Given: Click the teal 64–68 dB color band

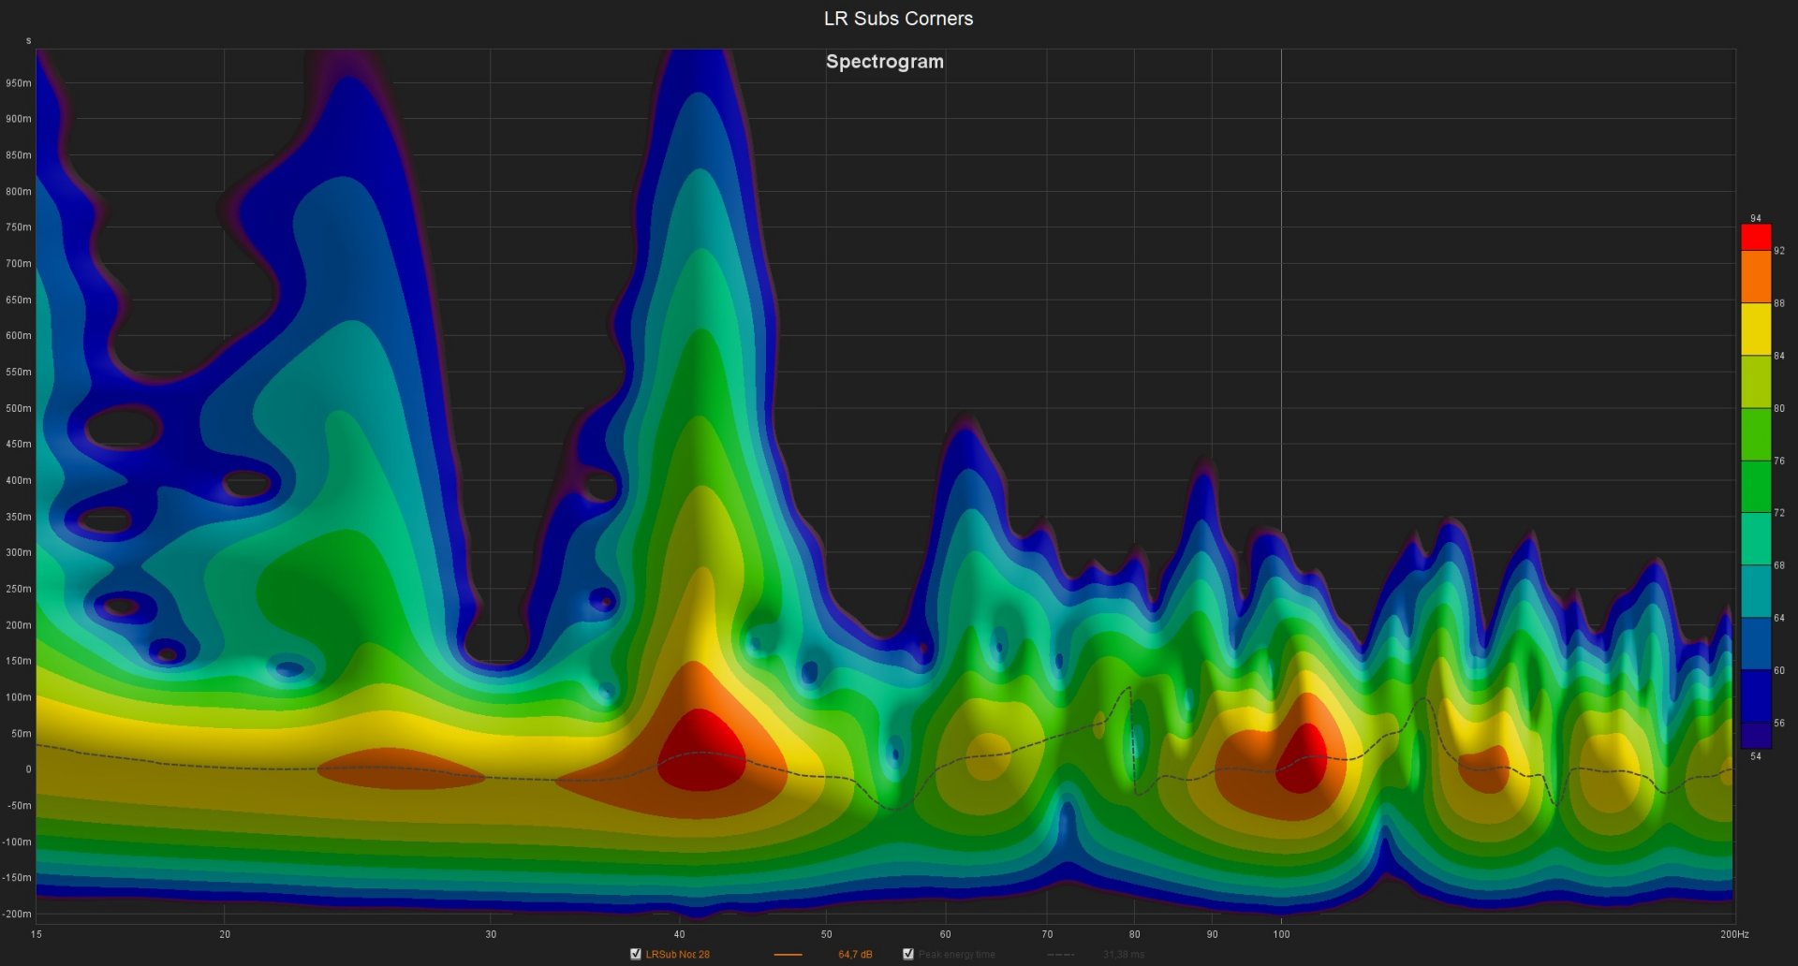Looking at the screenshot, I should pos(1755,592).
